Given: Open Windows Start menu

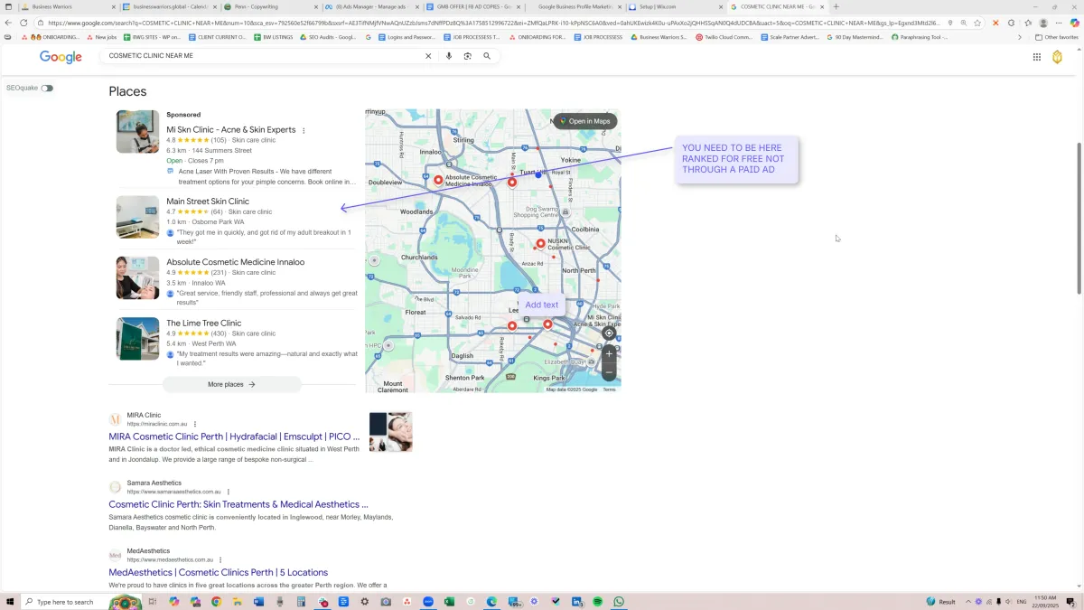Looking at the screenshot, I should [x=11, y=602].
